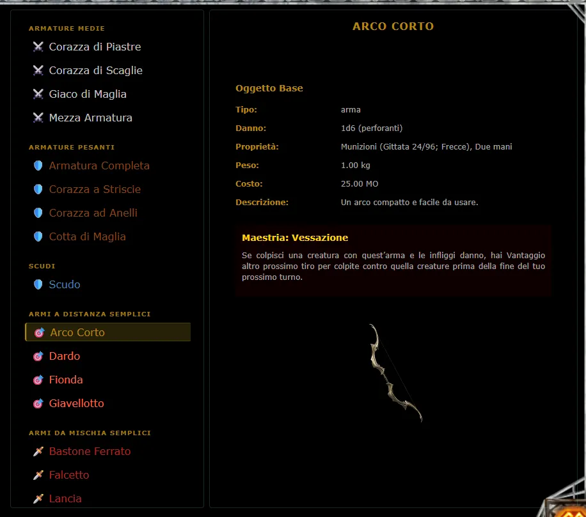Click the target icon beside Giavellotto
The image size is (586, 517).
(x=38, y=403)
